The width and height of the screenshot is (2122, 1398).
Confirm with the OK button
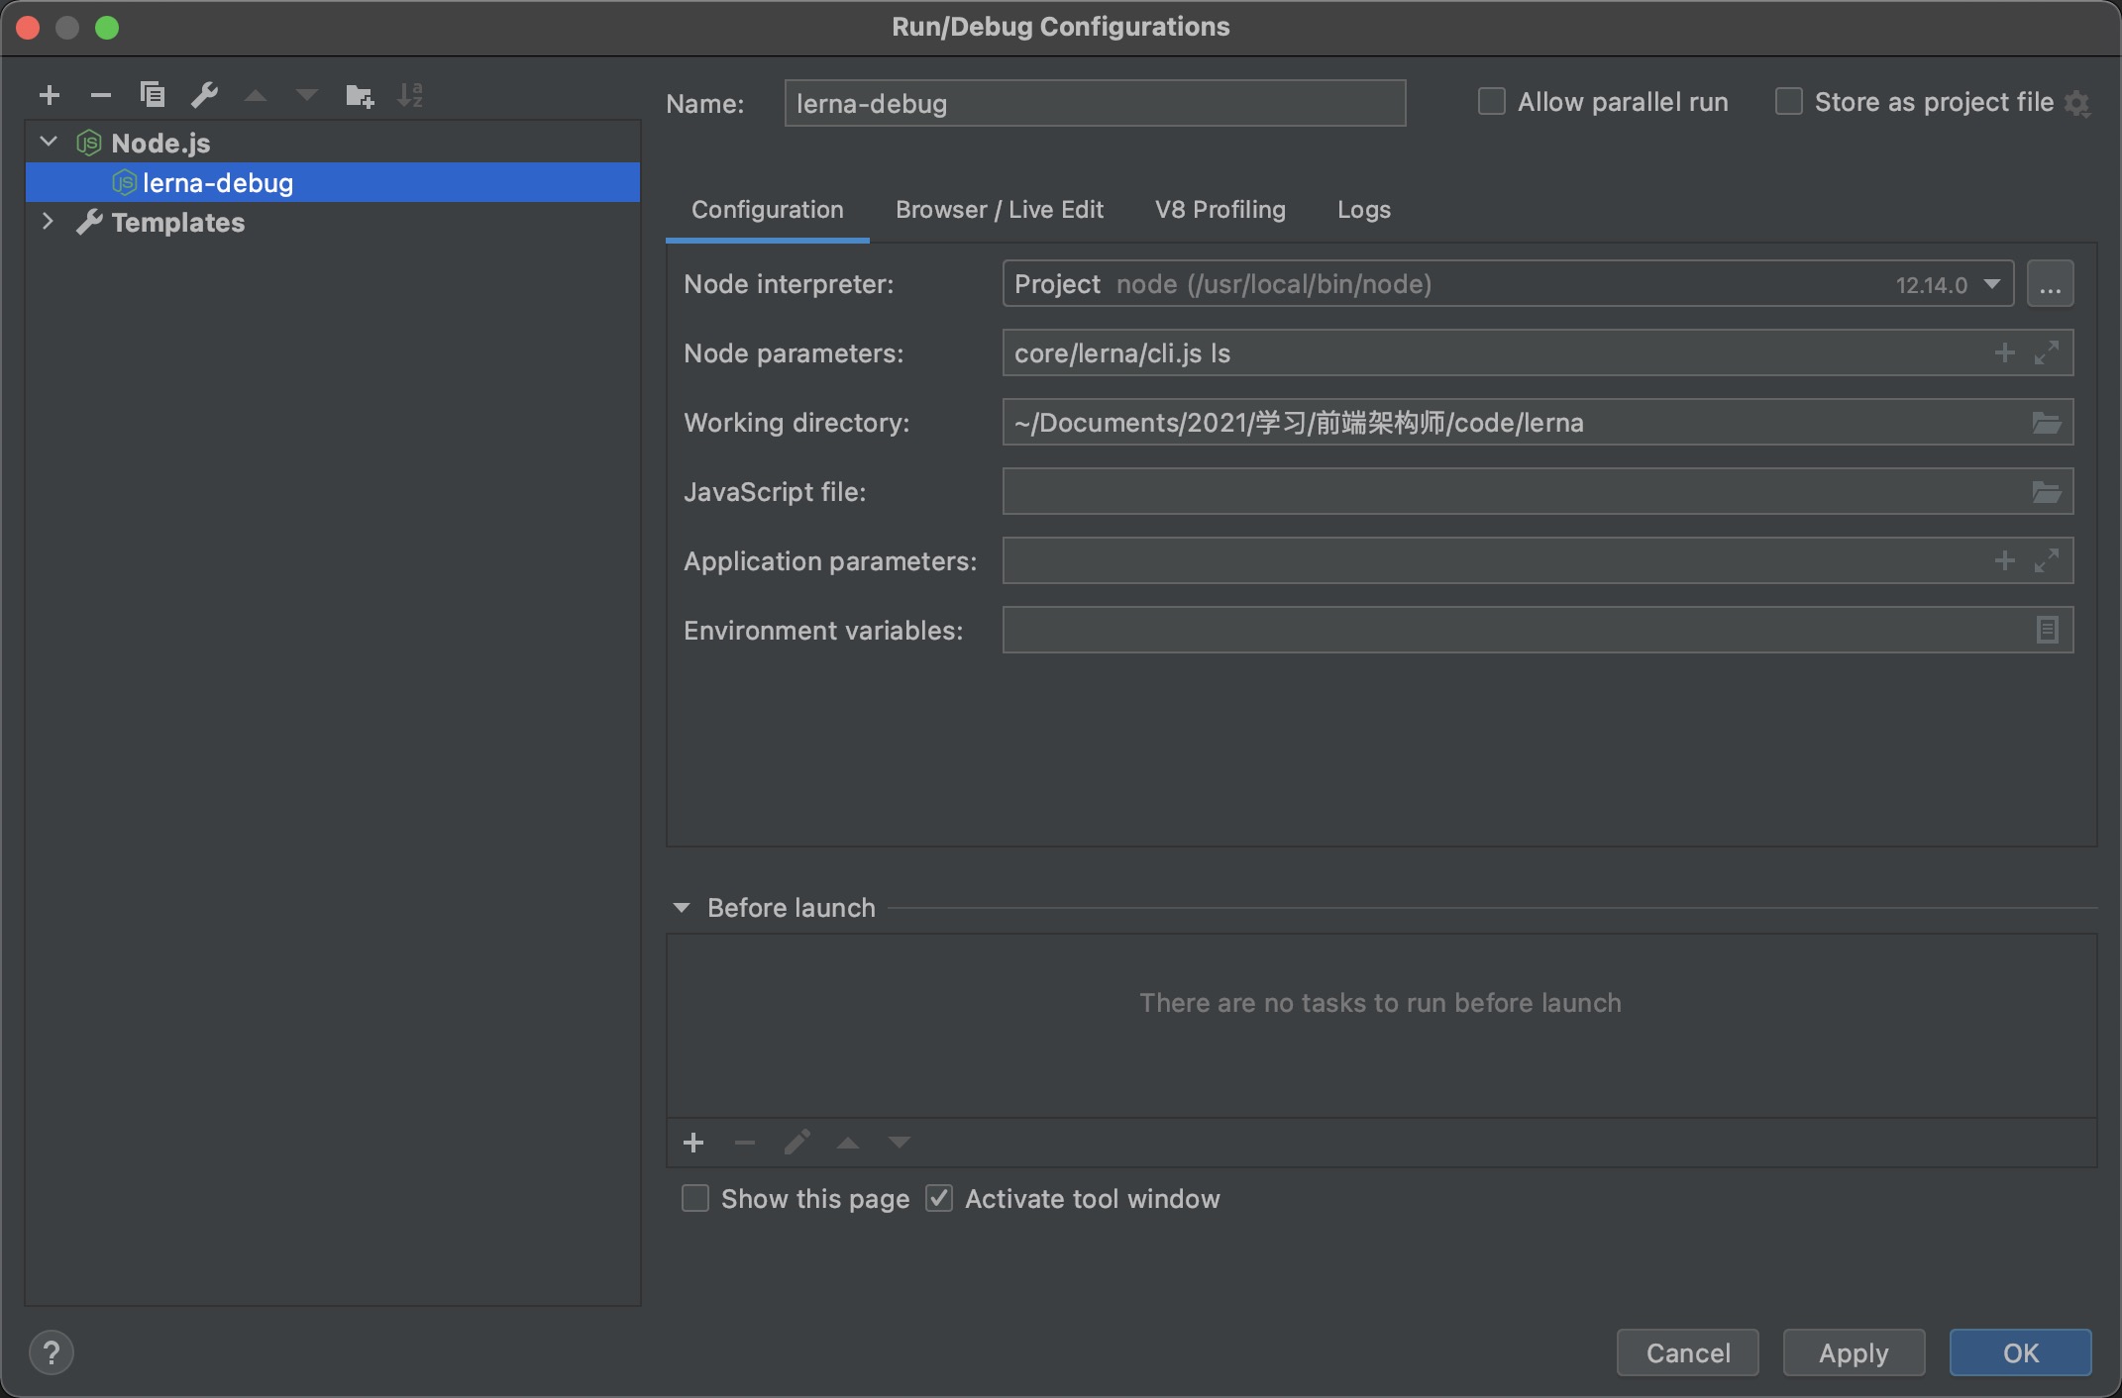point(2021,1352)
